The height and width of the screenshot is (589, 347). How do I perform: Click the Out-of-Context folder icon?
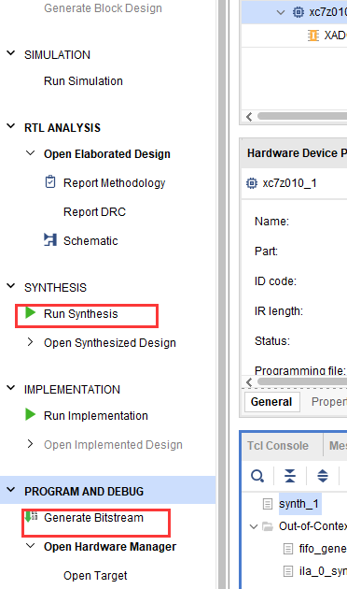(268, 526)
